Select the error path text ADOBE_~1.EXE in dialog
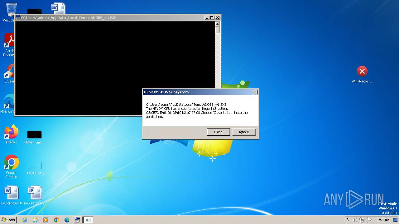The height and width of the screenshot is (224, 399). 186,105
